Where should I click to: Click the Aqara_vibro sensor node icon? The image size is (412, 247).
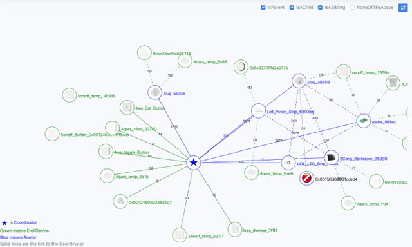click(x=113, y=128)
